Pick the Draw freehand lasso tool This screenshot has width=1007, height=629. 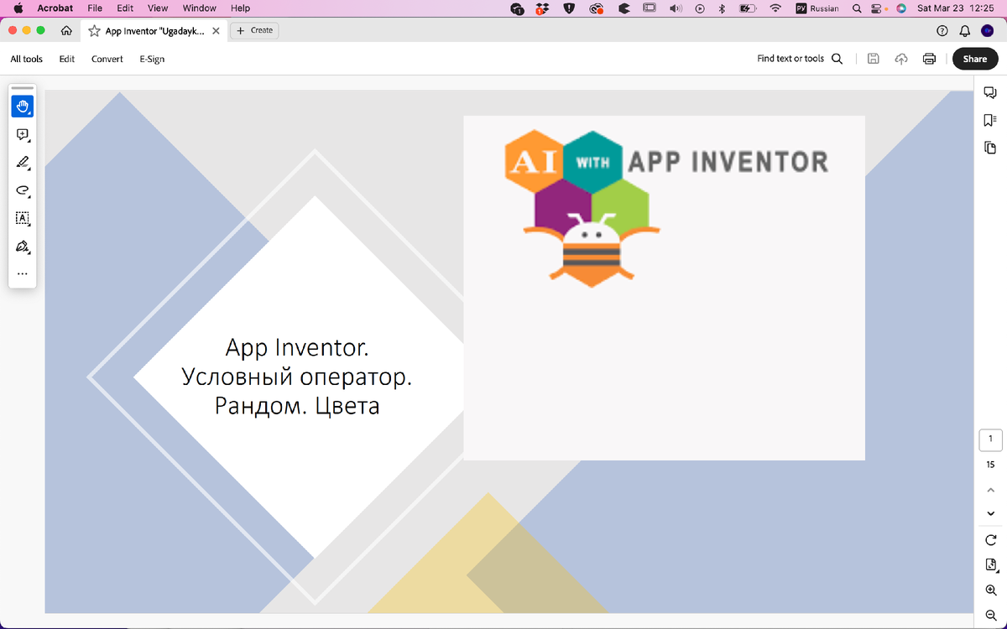(22, 190)
